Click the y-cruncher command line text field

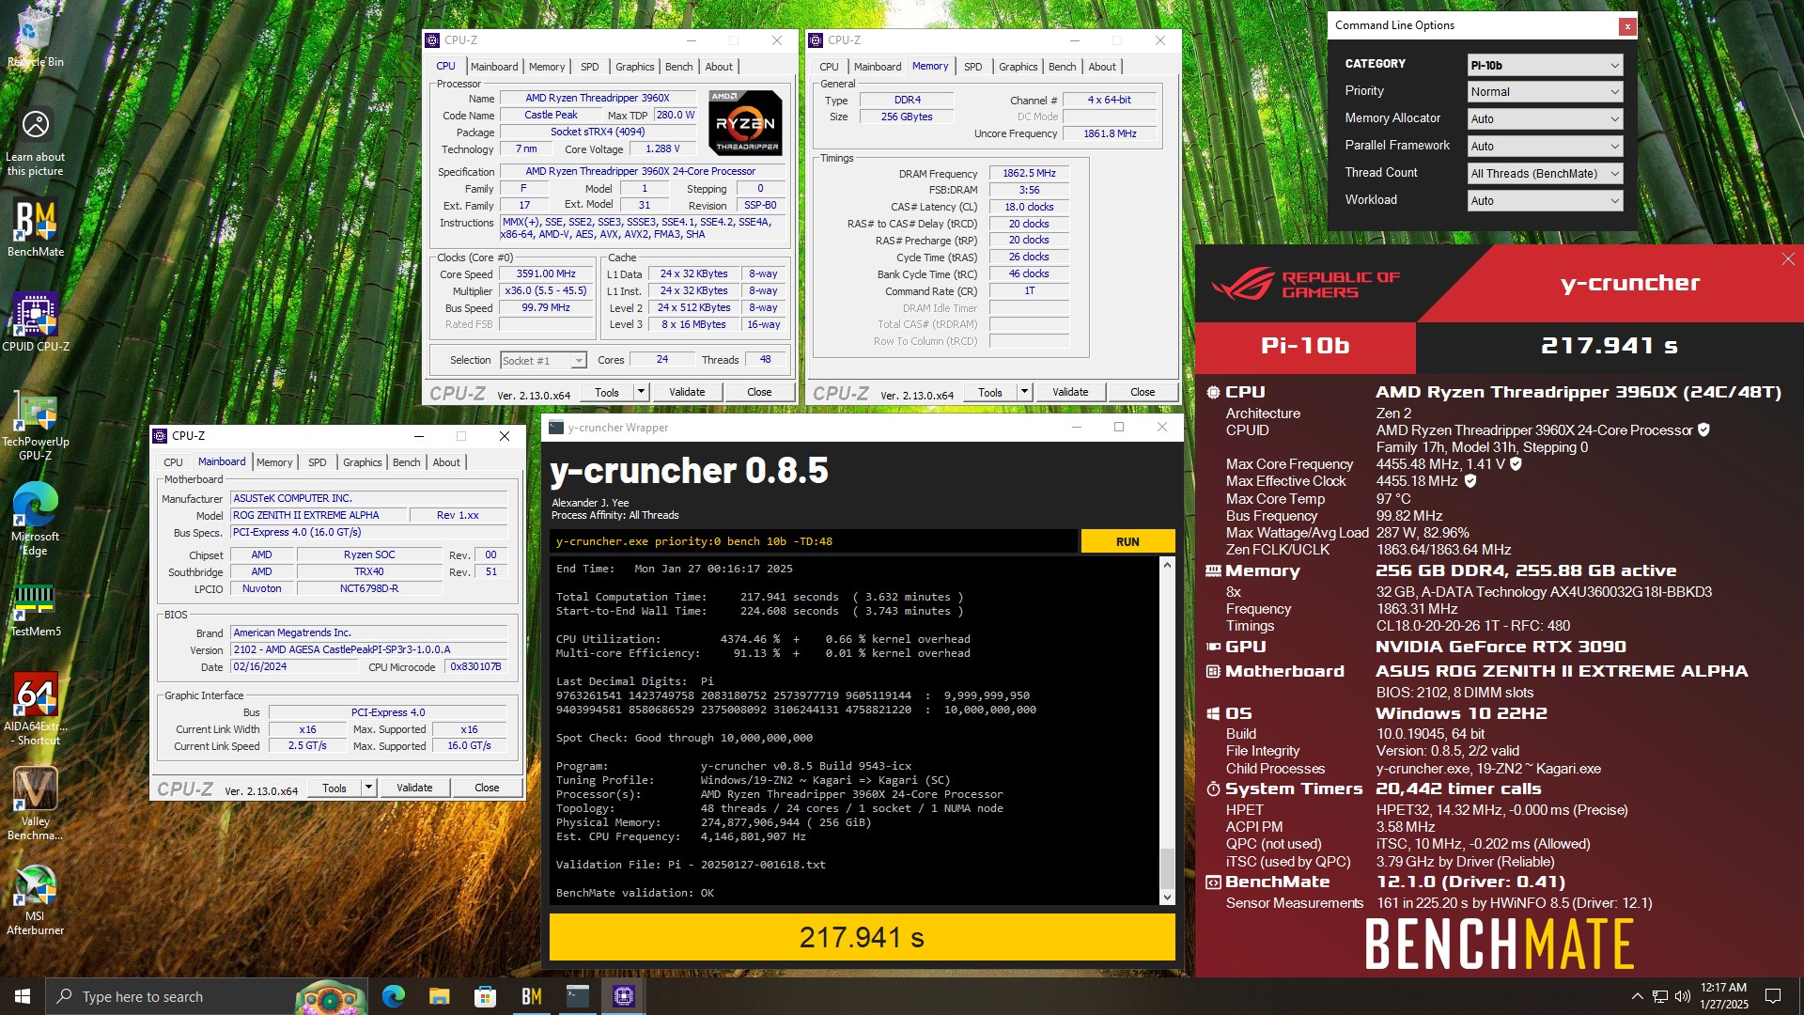(x=814, y=541)
